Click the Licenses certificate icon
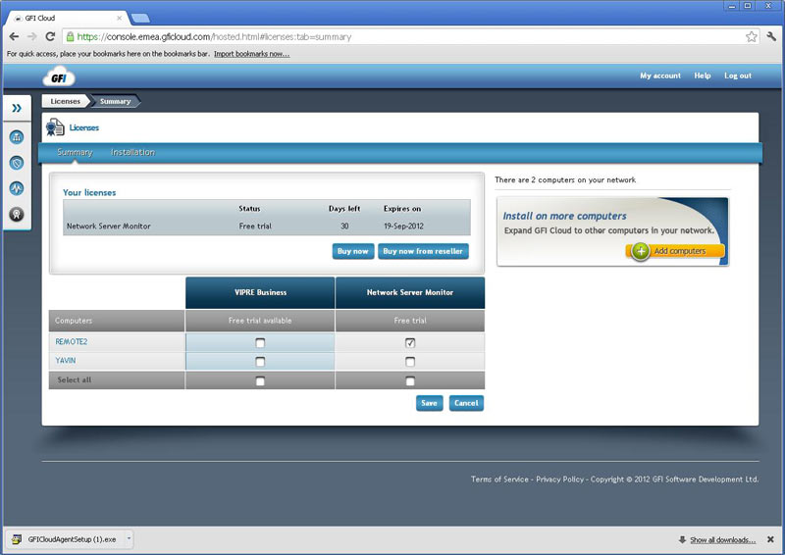 click(x=55, y=127)
